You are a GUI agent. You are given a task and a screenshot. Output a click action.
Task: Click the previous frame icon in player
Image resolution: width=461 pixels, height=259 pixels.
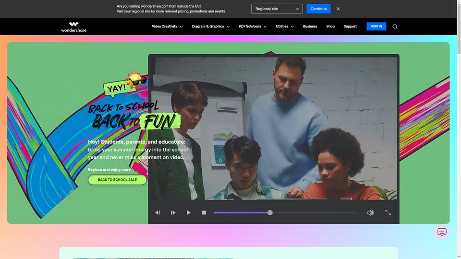(x=158, y=212)
